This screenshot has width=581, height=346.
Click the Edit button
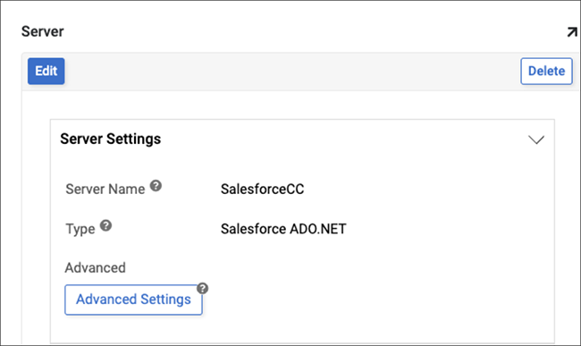46,72
